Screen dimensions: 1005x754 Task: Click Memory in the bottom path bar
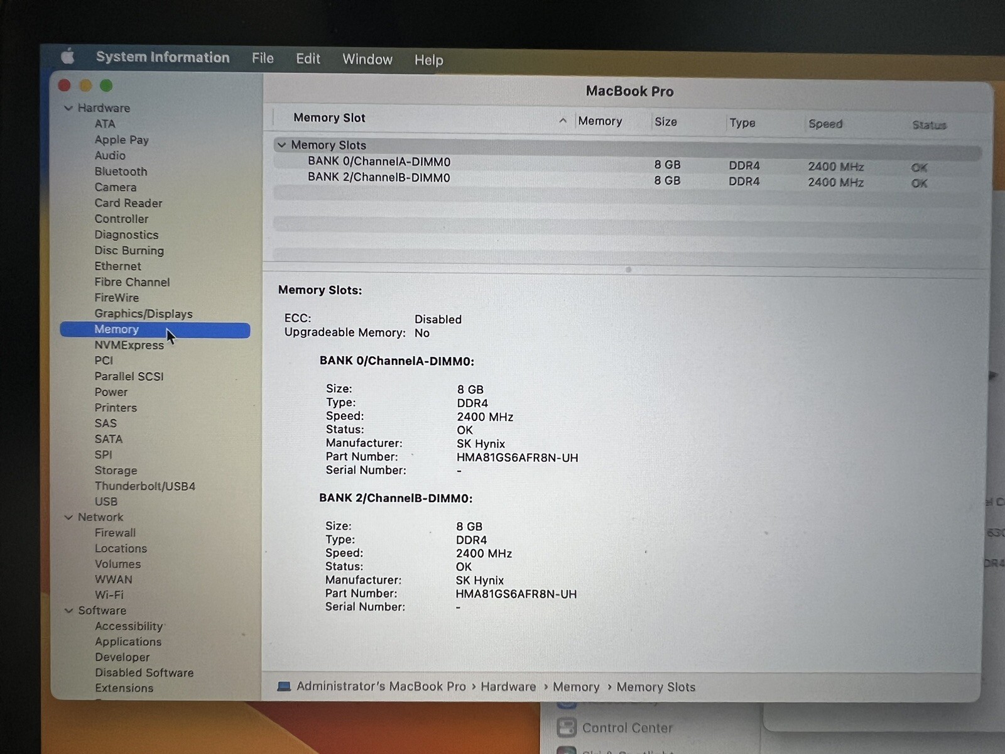pos(576,687)
